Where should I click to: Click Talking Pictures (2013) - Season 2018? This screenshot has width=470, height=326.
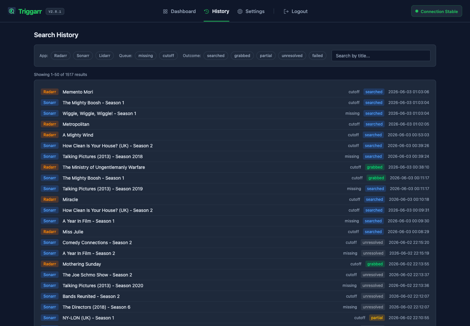102,156
